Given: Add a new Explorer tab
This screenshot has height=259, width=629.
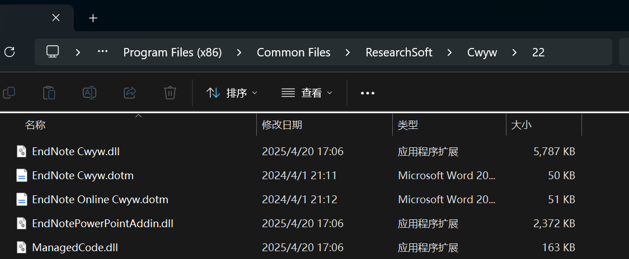Looking at the screenshot, I should [93, 18].
